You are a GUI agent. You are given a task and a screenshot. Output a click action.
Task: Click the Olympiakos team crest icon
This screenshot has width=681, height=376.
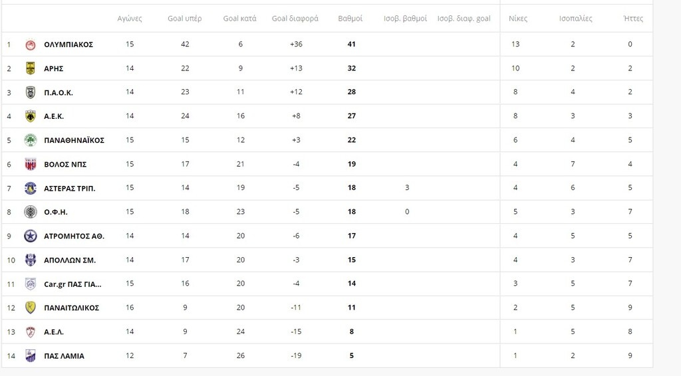click(x=31, y=45)
